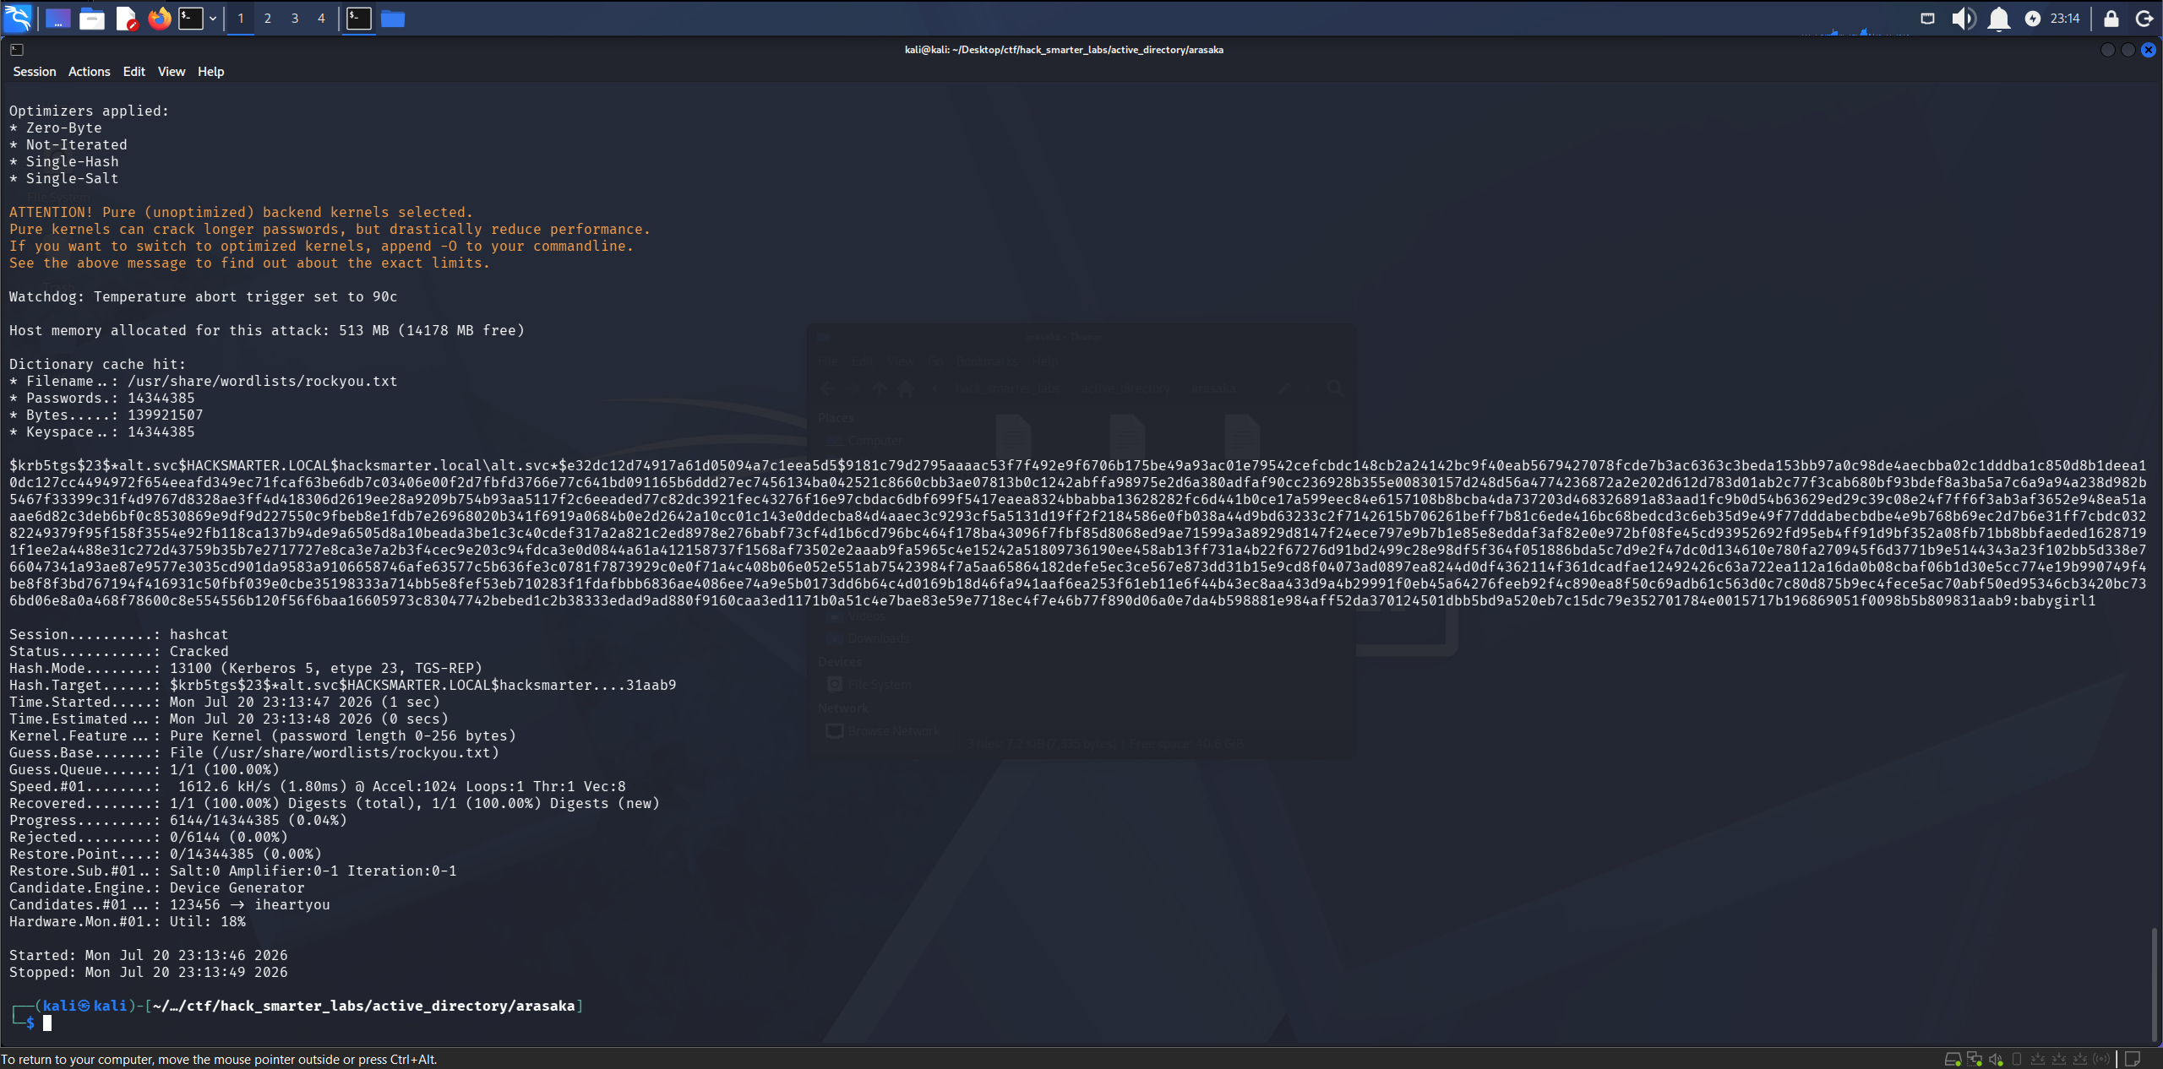The width and height of the screenshot is (2163, 1069).
Task: Click the VM sound card status icon
Action: point(1996,1059)
